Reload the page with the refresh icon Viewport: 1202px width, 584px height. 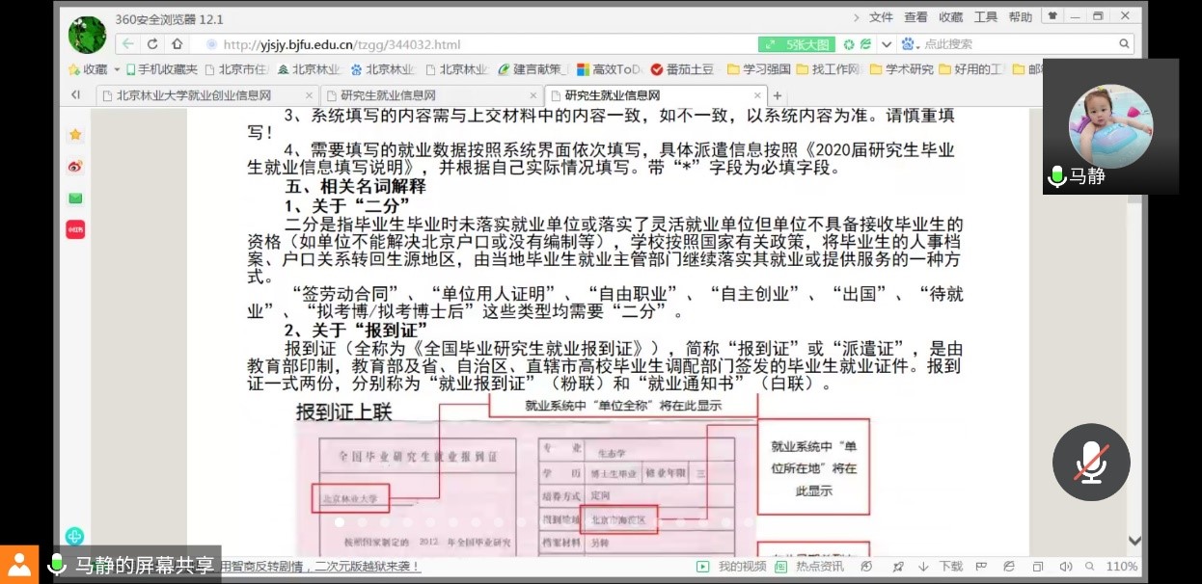[x=152, y=44]
